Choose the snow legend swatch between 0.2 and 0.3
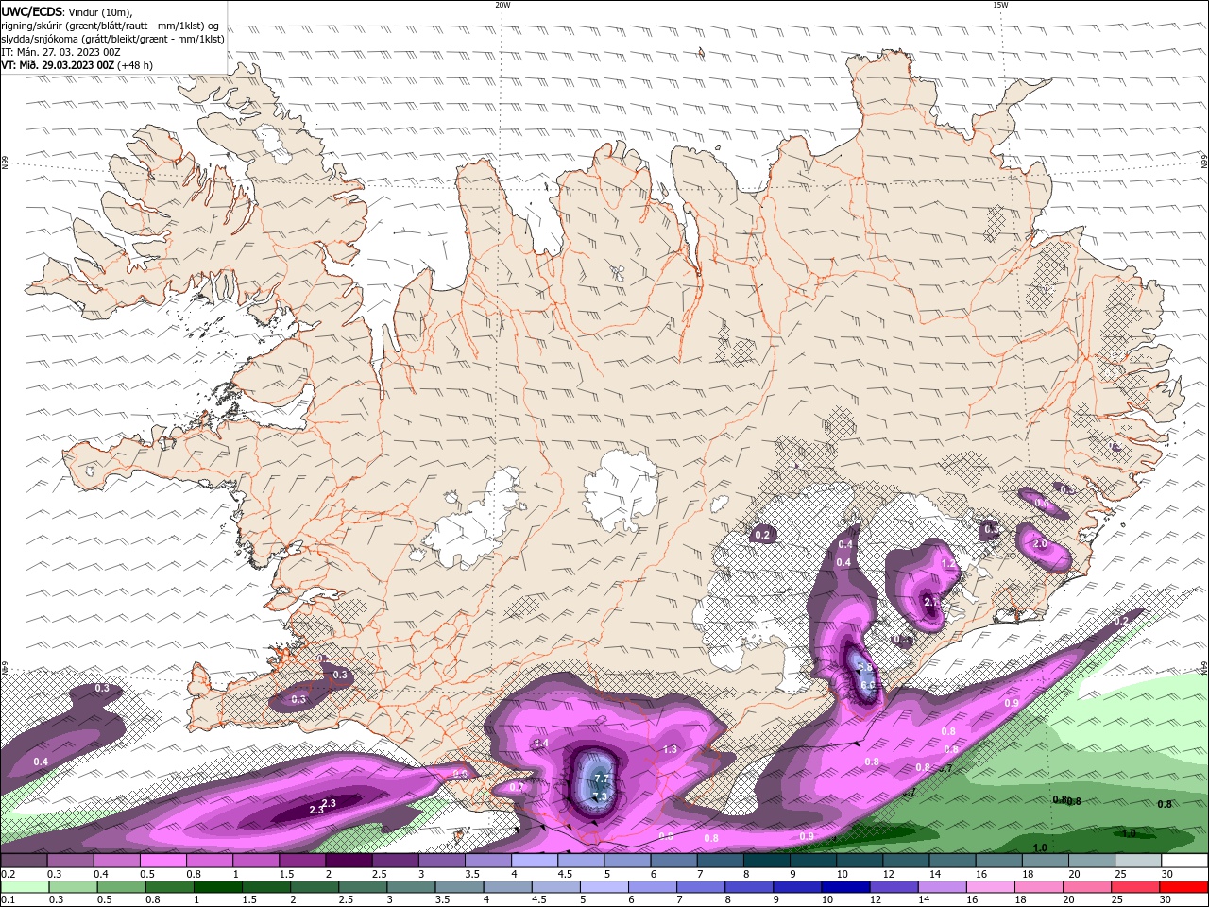 (25, 861)
